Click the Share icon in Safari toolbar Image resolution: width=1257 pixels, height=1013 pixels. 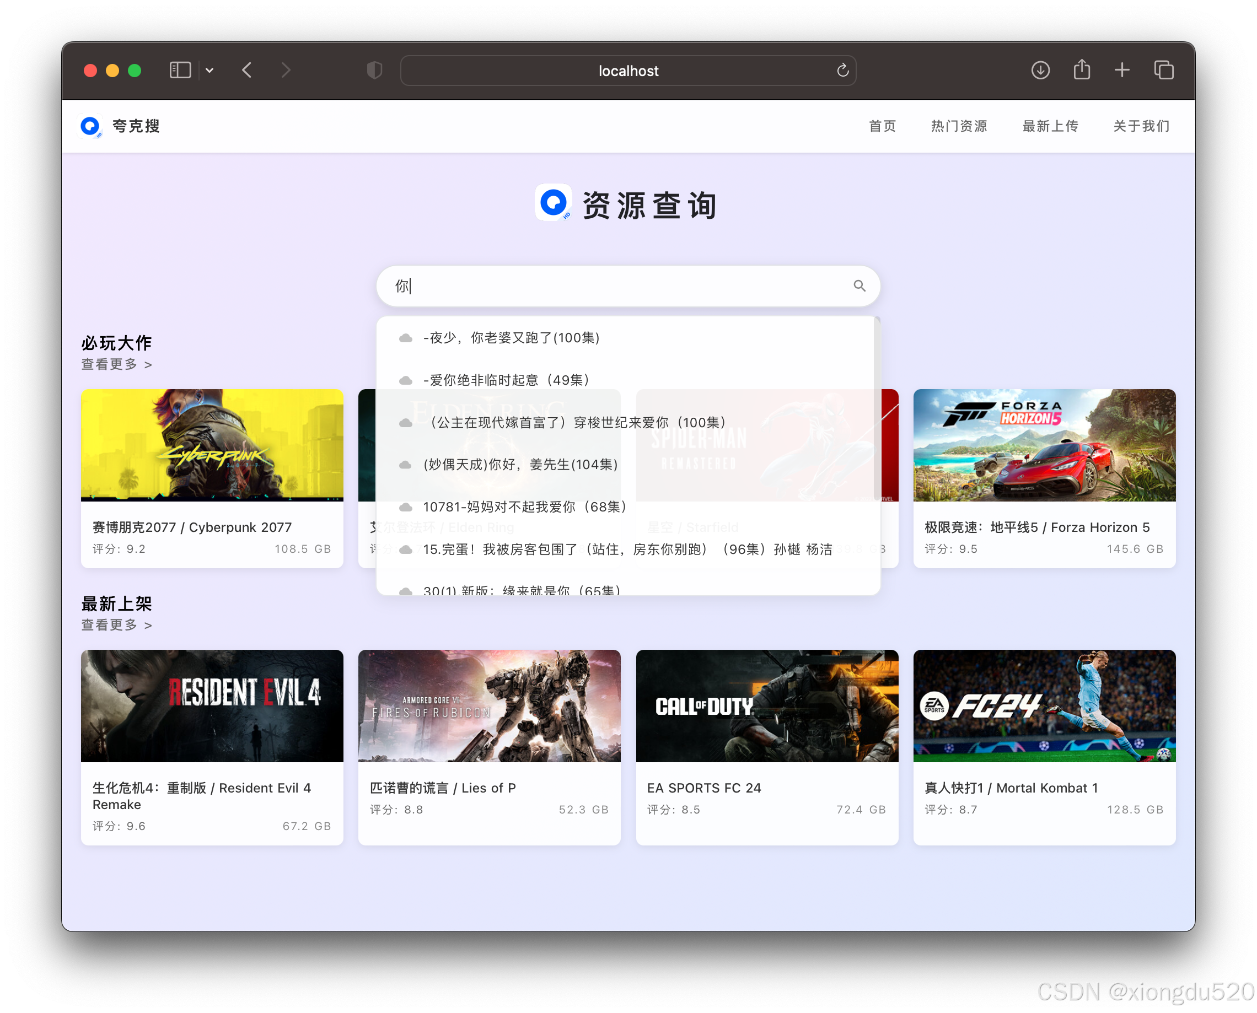[x=1081, y=69]
